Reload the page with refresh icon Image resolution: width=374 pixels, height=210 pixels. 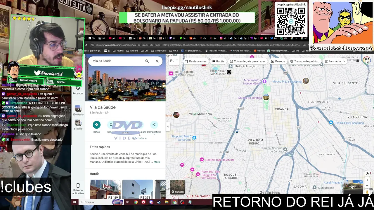86,45
